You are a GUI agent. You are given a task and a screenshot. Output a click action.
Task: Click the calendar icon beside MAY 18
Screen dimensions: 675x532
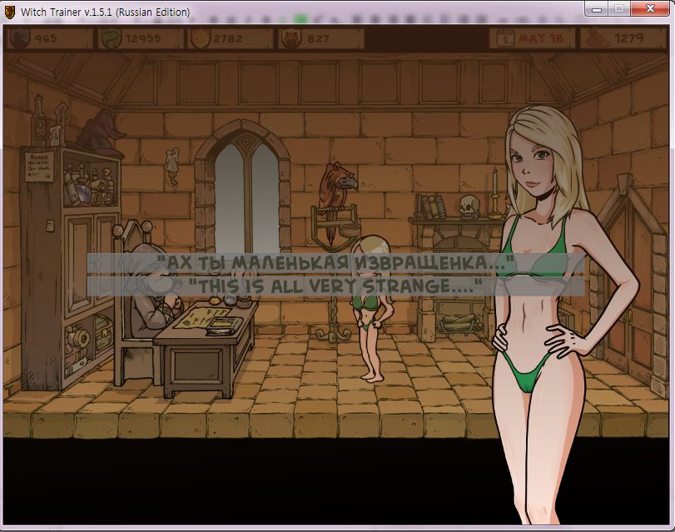click(505, 39)
